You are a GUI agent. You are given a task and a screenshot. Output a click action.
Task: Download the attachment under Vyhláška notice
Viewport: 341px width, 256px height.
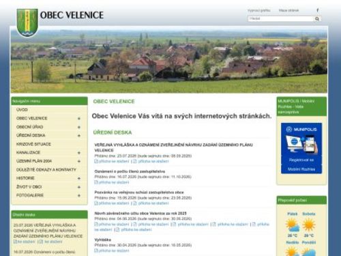click(112, 251)
